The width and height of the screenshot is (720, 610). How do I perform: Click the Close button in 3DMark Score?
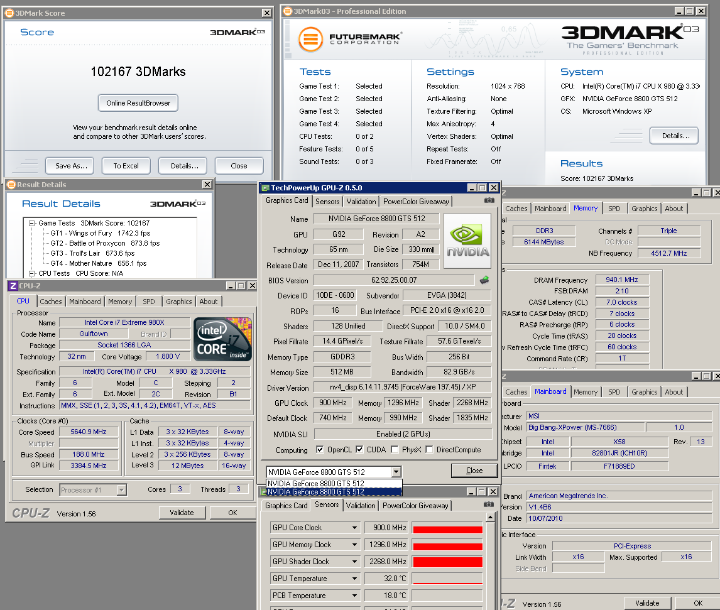click(239, 166)
